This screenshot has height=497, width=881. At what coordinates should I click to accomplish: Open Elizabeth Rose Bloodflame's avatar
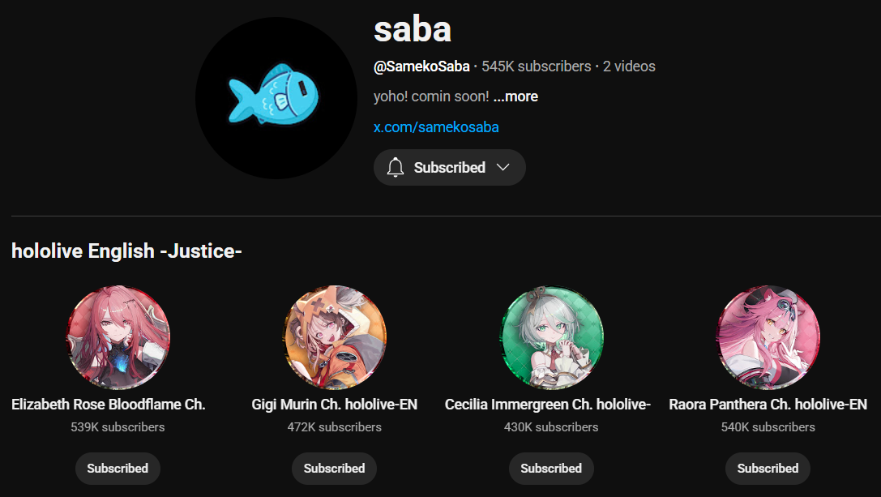point(118,337)
